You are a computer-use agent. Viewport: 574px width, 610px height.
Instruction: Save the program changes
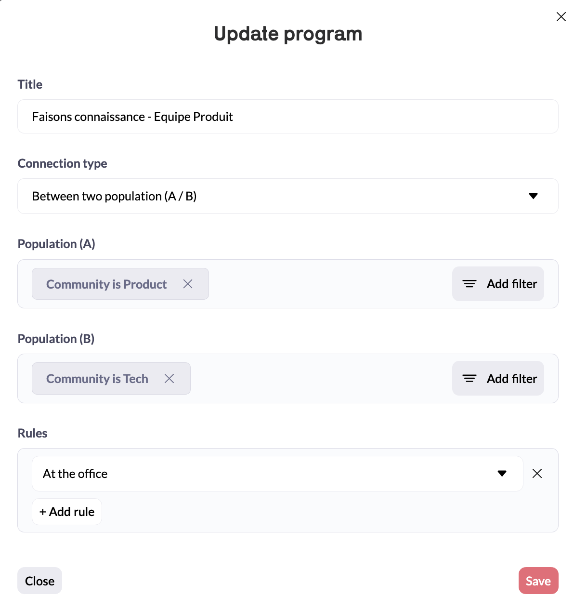coord(538,581)
